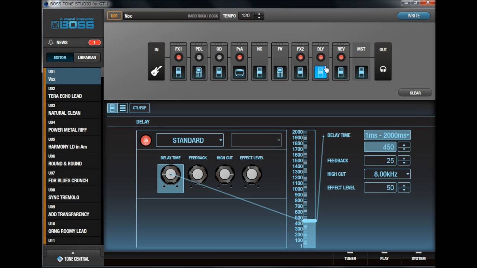Open news notification badge showing 1
The height and width of the screenshot is (268, 477).
[x=94, y=42]
